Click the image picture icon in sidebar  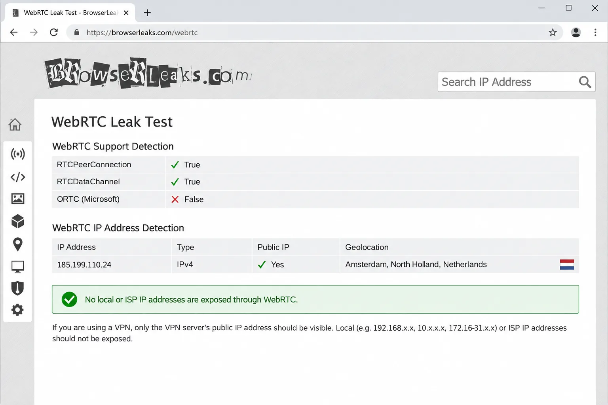coord(18,199)
